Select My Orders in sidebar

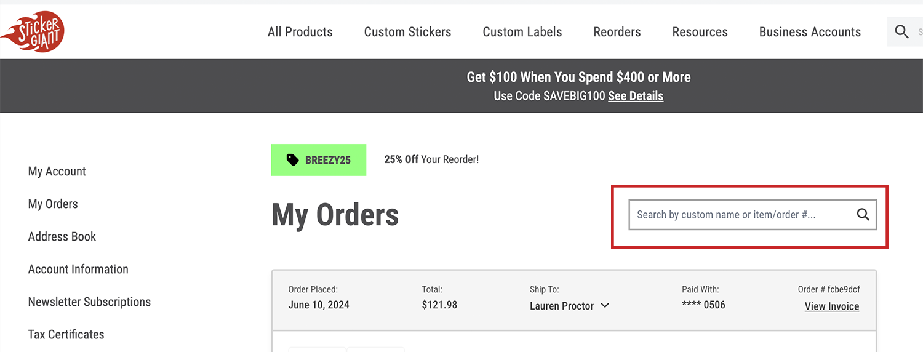tap(53, 204)
